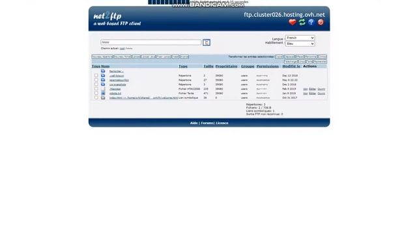417x234 pixels.
Task: Click folder icon of the Dec 2 2018 directory
Action: (x=103, y=84)
